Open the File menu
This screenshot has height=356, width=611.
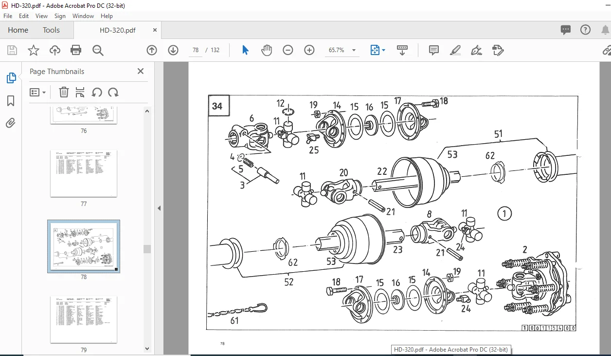click(x=8, y=16)
